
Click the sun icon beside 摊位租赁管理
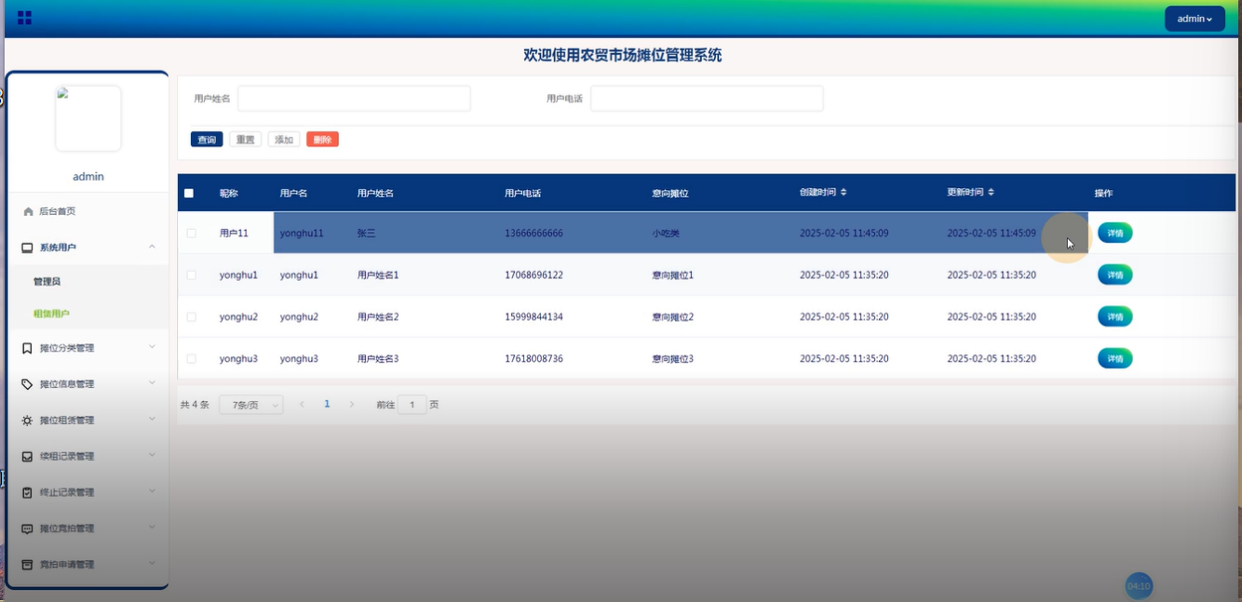[x=28, y=421]
